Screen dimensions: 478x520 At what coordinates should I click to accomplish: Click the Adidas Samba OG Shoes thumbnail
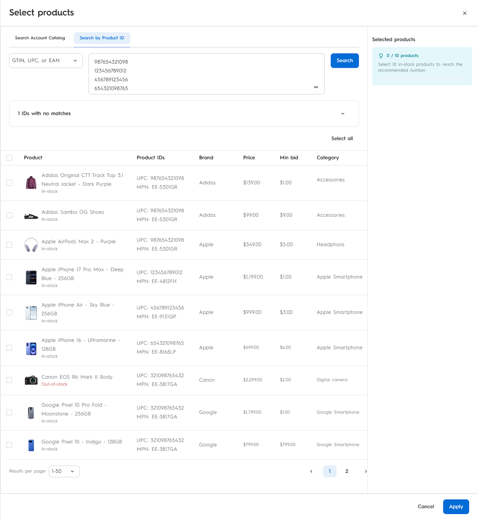click(31, 216)
